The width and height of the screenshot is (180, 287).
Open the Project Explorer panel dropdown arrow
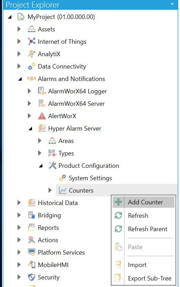[x=172, y=4]
